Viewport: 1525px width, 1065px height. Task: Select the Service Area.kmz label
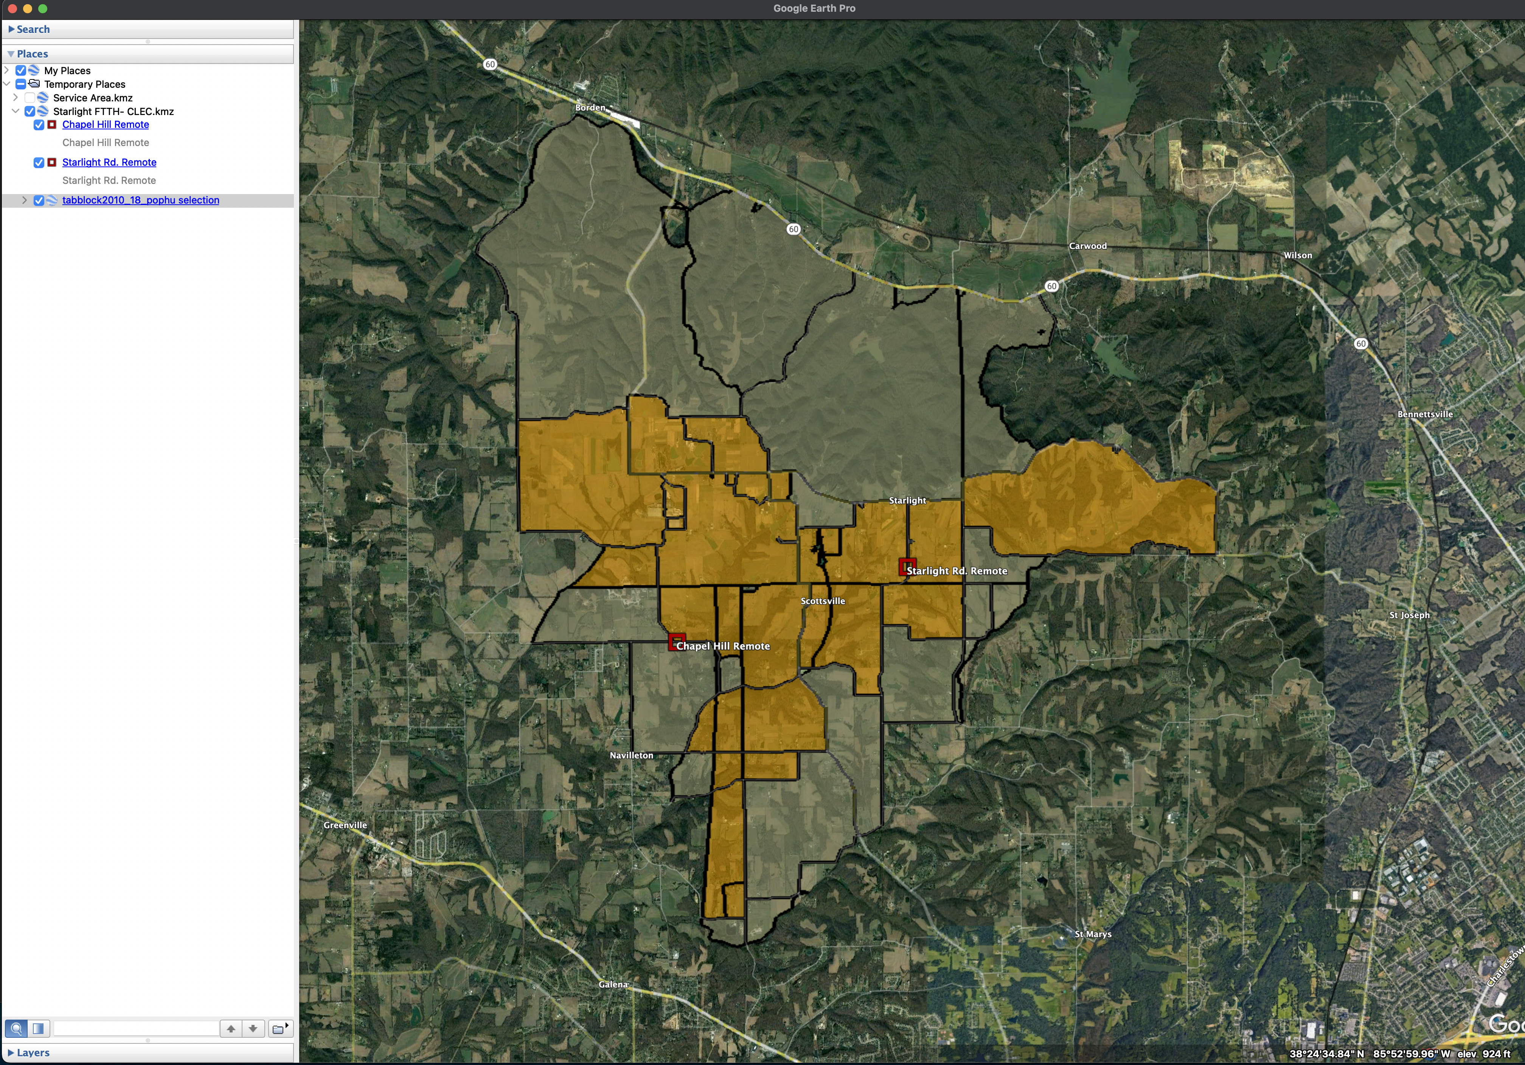[x=93, y=98]
